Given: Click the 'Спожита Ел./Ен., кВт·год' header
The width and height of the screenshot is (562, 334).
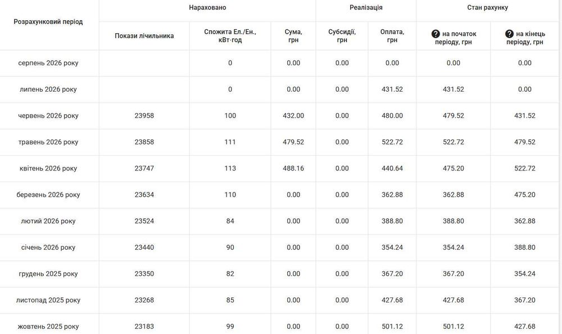Looking at the screenshot, I should coord(230,36).
